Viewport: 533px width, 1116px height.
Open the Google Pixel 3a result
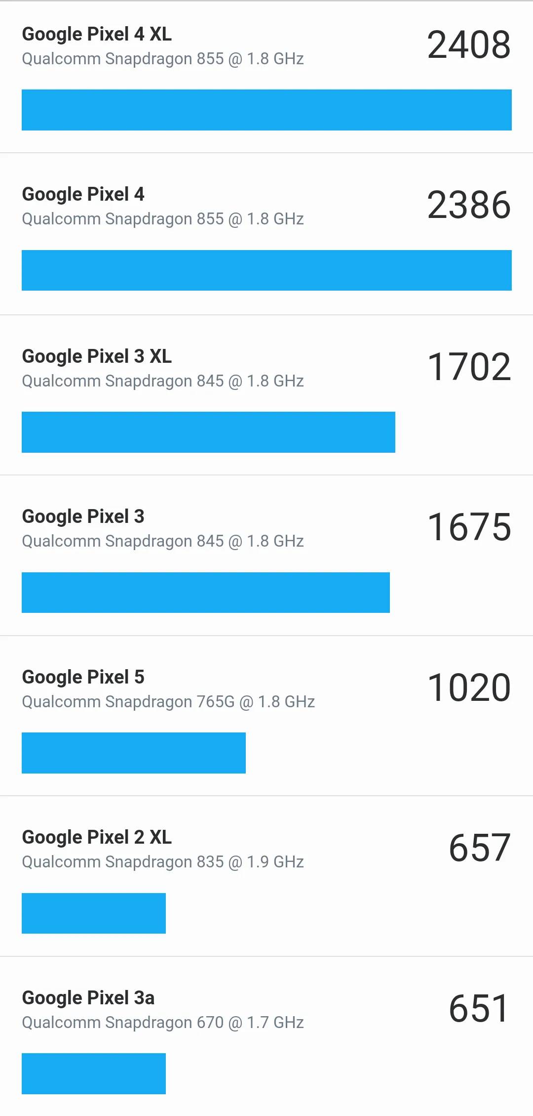[x=88, y=998]
